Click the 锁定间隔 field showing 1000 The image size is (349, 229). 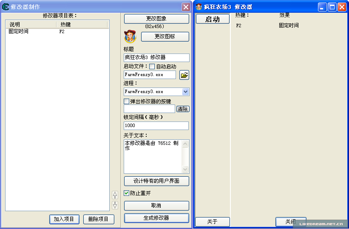point(156,126)
